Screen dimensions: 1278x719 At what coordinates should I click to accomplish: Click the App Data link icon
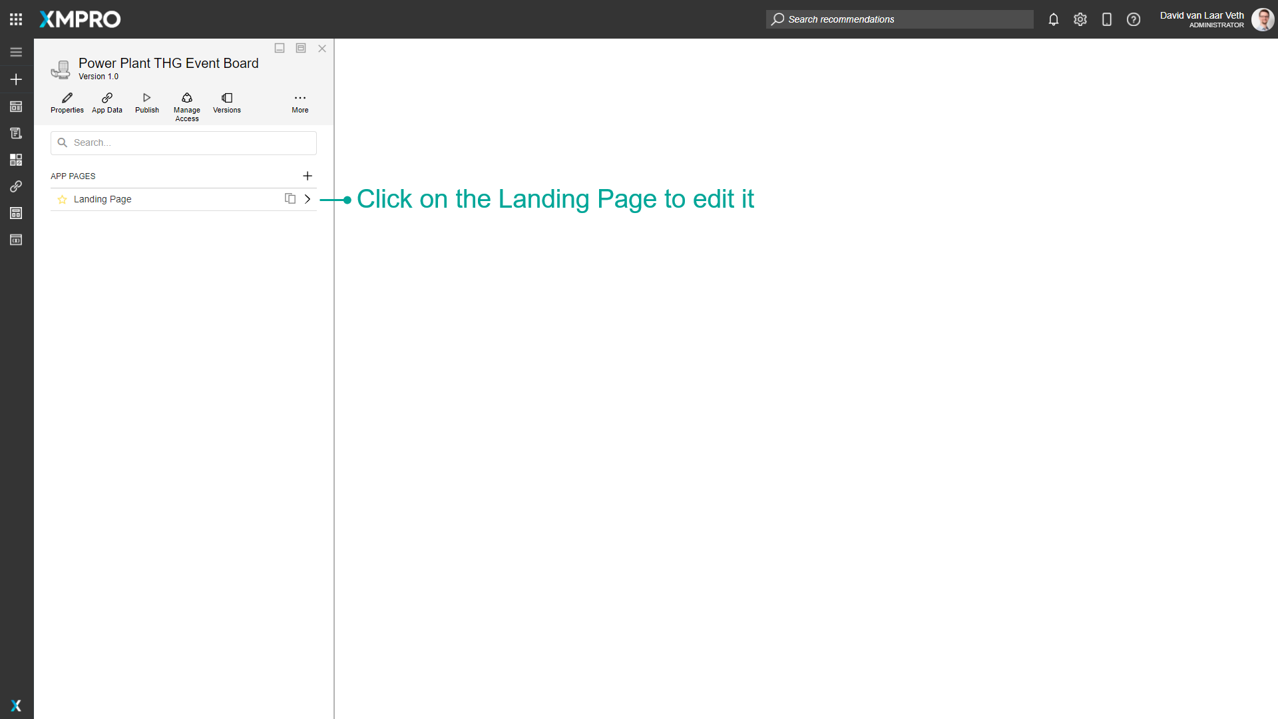tap(107, 102)
